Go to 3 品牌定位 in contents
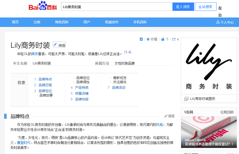Image resolution: width=239 pixels, height=154 pixels. coord(45,91)
